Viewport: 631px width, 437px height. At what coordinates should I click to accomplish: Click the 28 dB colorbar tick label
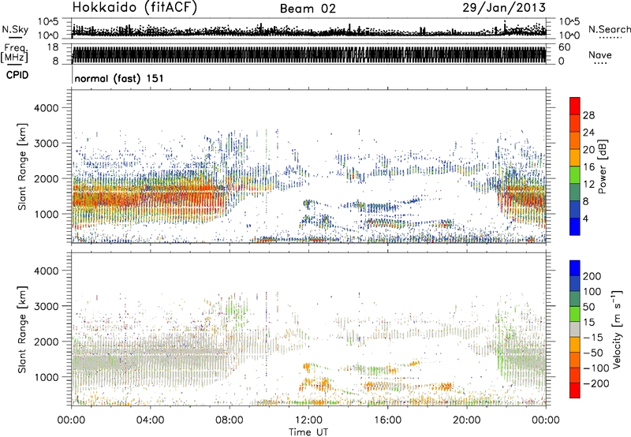(x=588, y=115)
